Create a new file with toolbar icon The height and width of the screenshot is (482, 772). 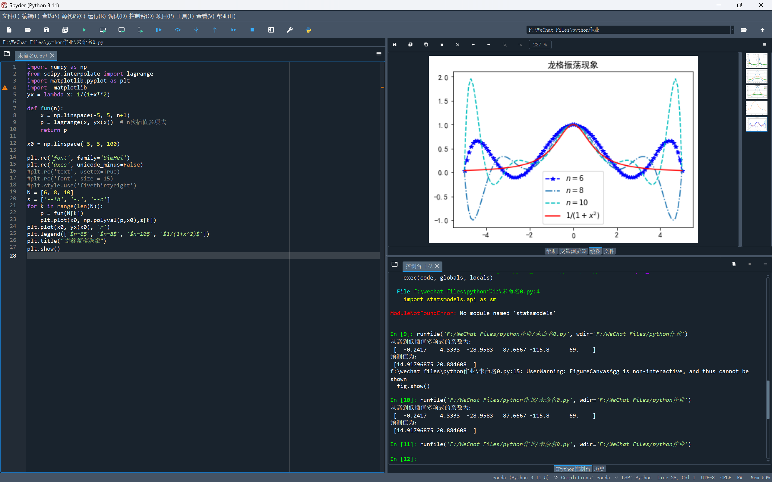click(9, 30)
